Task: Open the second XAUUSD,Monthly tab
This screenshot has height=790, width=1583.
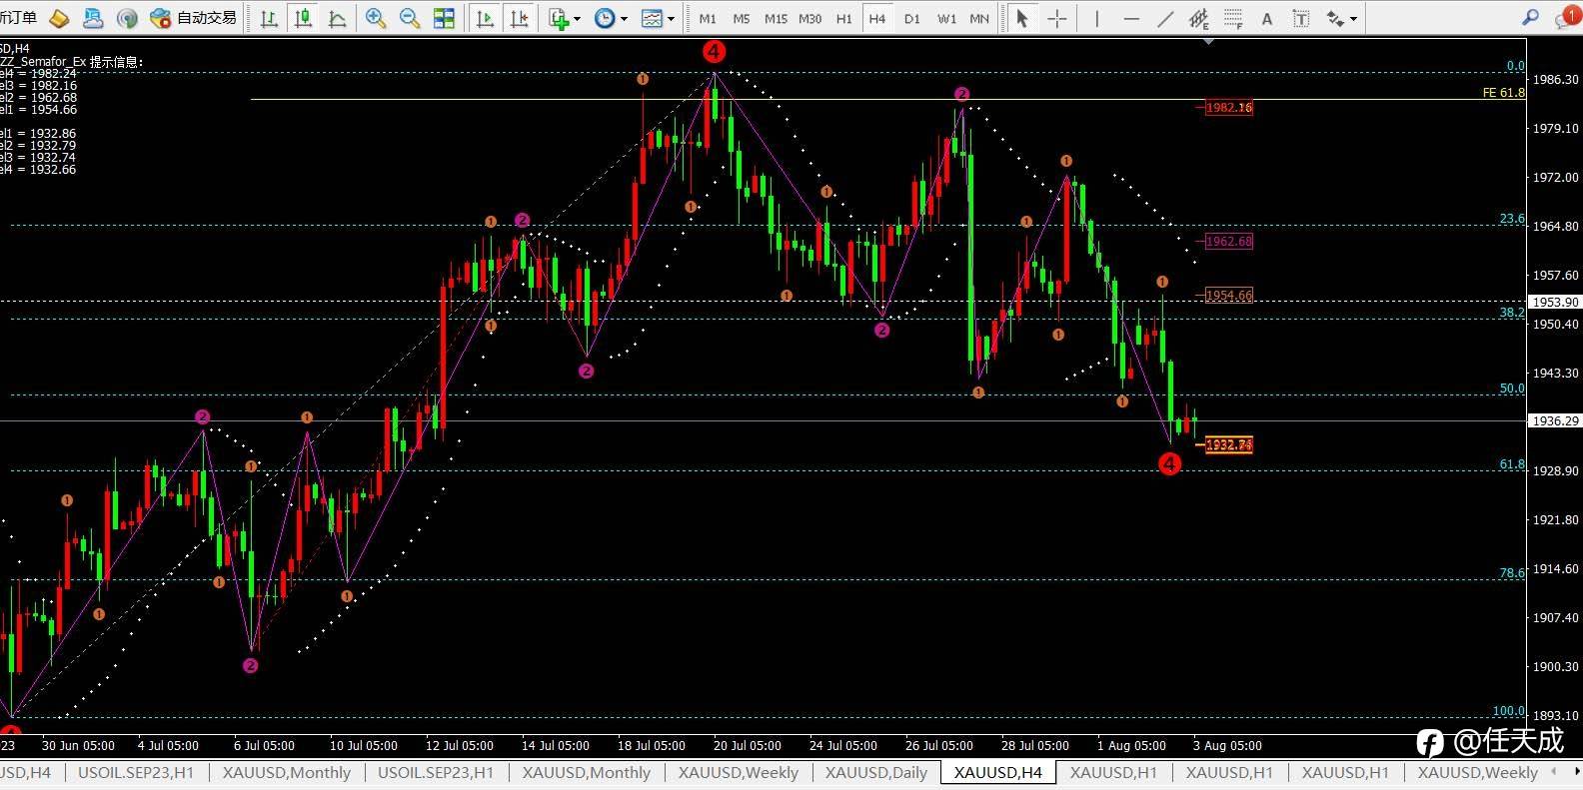Action: pos(587,772)
